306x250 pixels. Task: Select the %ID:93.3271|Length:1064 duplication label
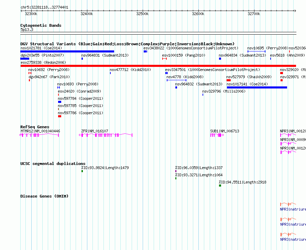[199, 175]
